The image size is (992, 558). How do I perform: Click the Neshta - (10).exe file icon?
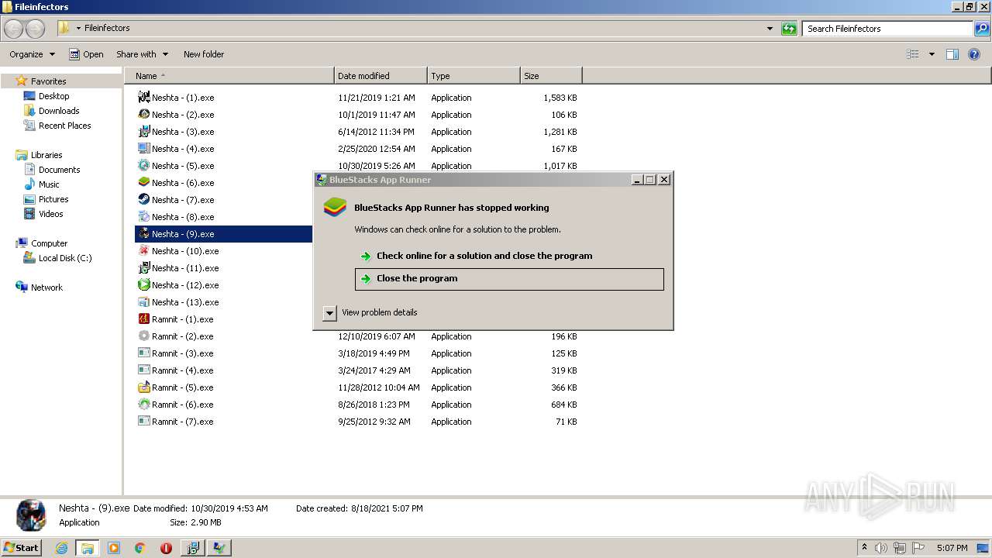click(143, 251)
